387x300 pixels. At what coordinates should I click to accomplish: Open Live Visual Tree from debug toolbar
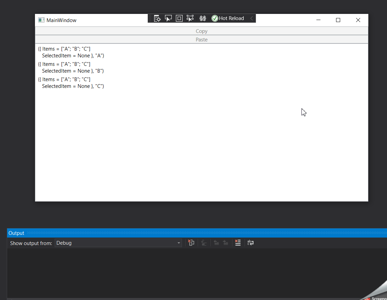157,18
